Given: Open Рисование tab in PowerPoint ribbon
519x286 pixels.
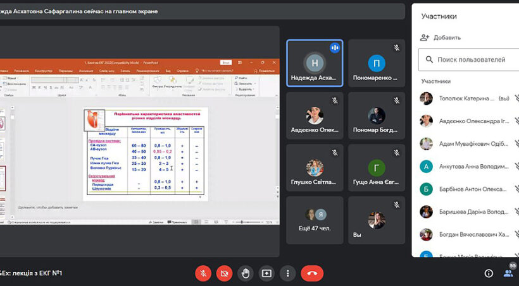Looking at the screenshot, I should [x=22, y=71].
